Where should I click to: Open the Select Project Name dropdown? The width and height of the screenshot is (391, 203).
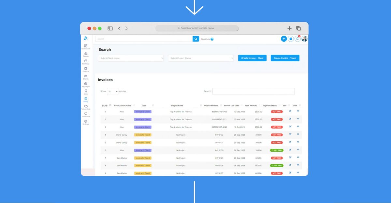[x=201, y=58]
